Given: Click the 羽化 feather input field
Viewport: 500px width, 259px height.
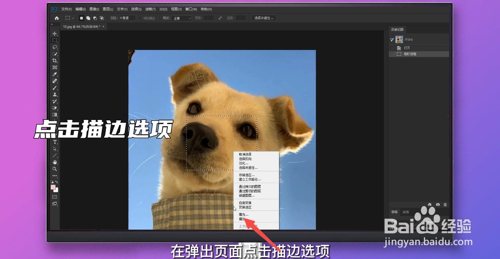Looking at the screenshot, I should click(127, 18).
